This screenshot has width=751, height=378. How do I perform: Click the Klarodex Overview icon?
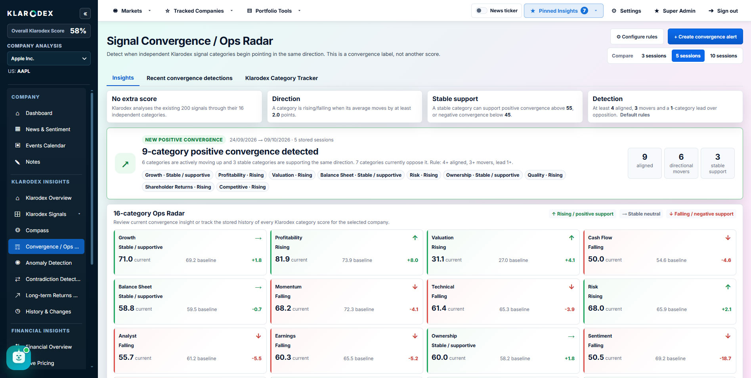(17, 198)
